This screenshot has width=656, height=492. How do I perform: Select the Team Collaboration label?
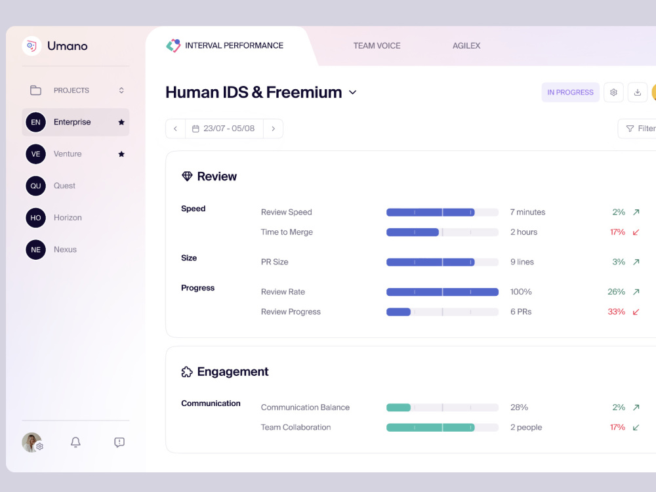[x=296, y=427]
